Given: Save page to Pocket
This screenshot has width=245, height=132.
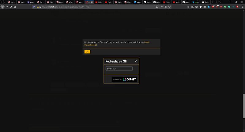Looking at the screenshot, I should pos(166,7).
